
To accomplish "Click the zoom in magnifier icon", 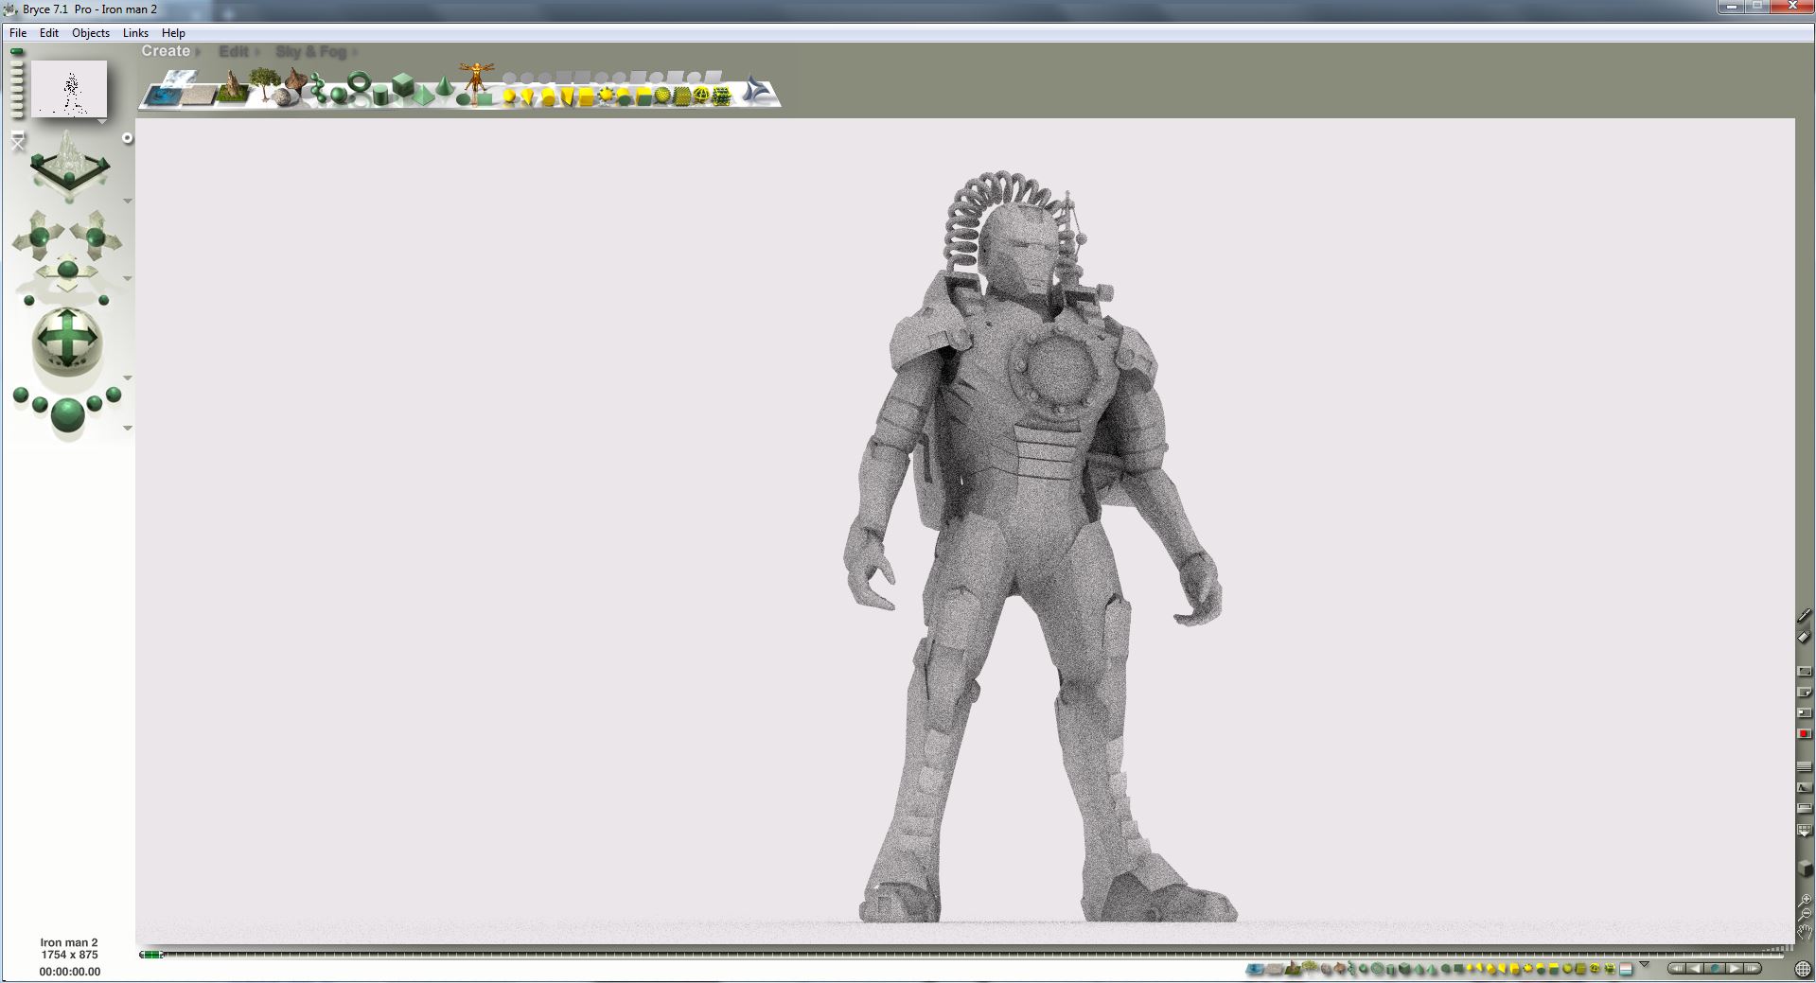I will [x=1805, y=900].
